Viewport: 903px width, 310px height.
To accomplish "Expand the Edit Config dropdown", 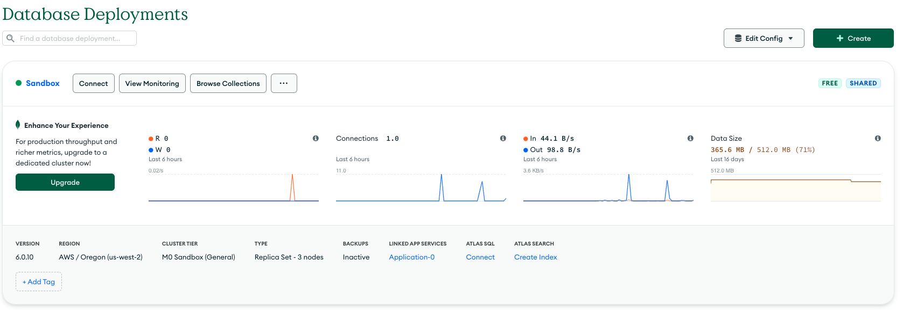I will pyautogui.click(x=764, y=38).
